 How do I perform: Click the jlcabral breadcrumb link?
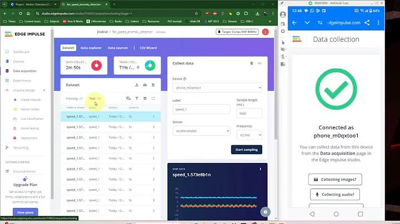tap(102, 32)
